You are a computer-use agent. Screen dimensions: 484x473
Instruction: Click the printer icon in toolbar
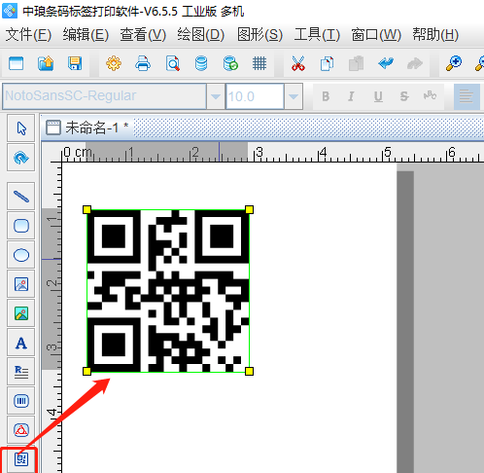pos(143,63)
